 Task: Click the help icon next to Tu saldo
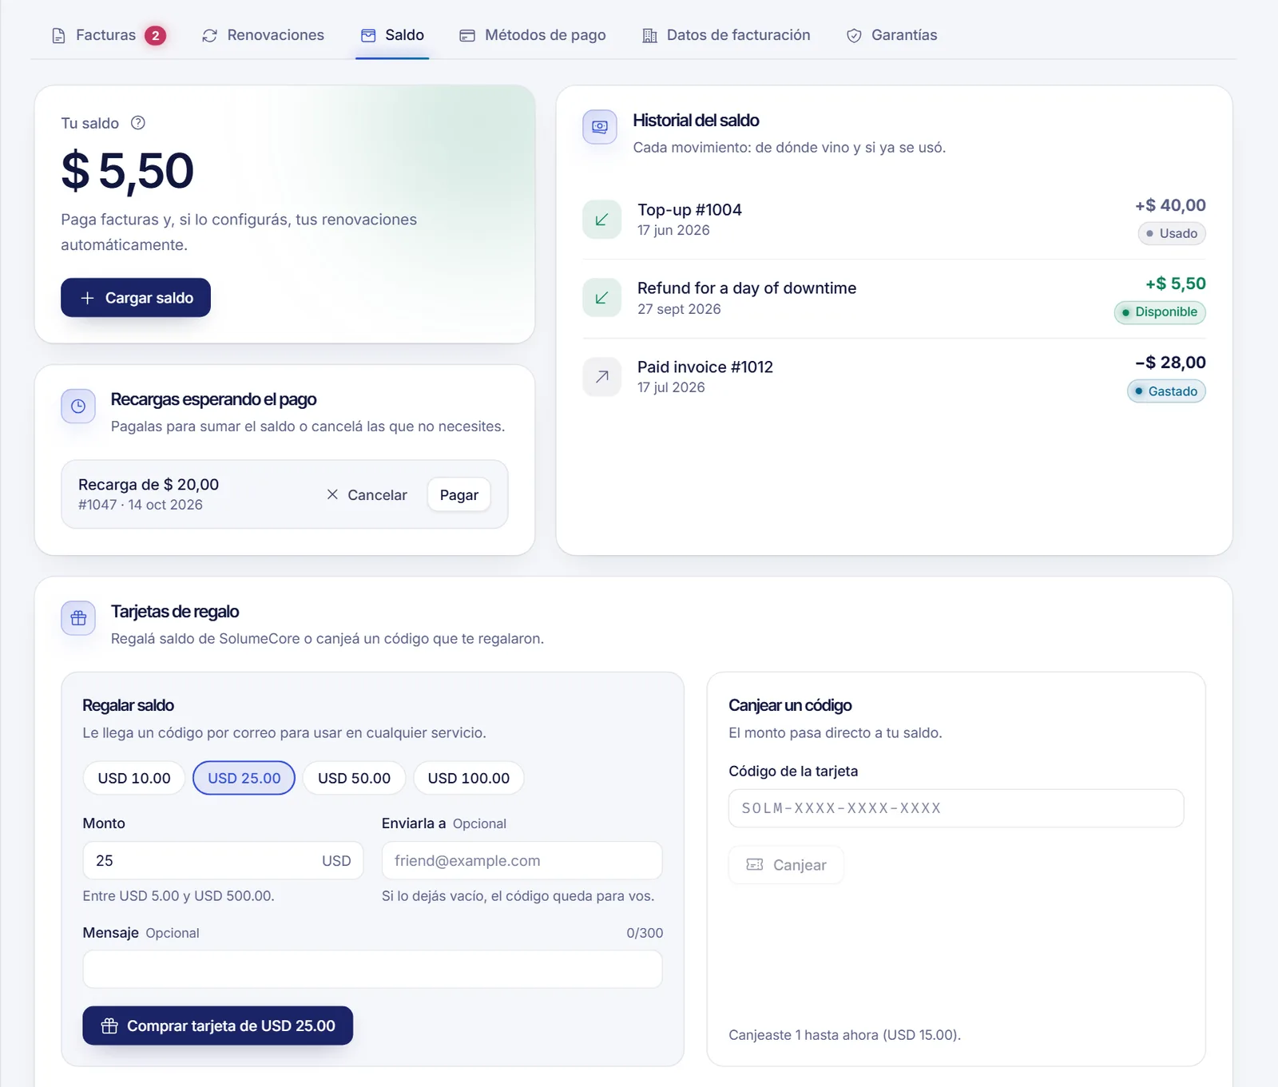pyautogui.click(x=138, y=123)
